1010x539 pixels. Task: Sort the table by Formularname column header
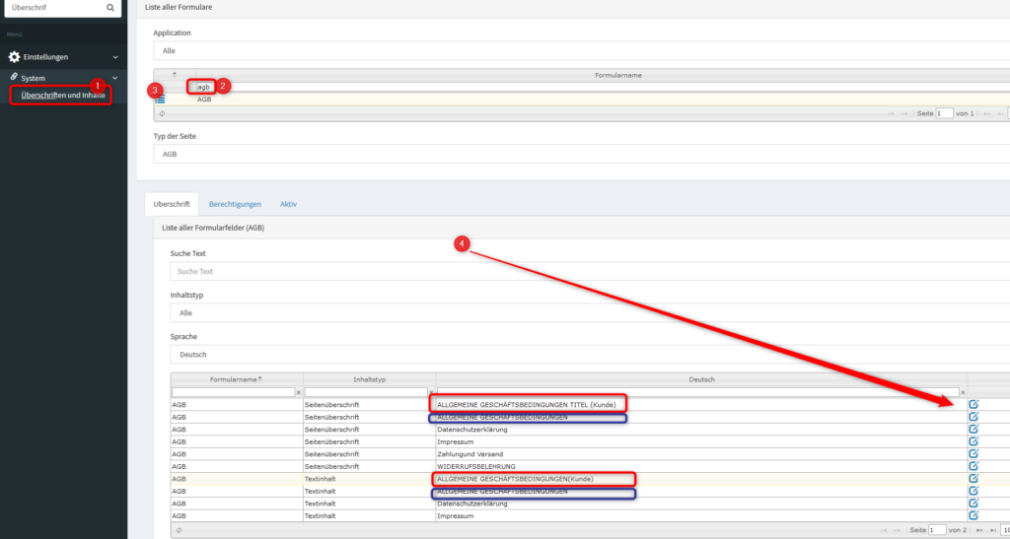pos(236,379)
